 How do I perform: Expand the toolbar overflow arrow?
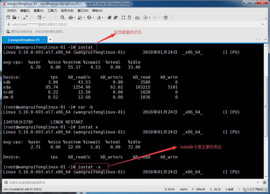click(x=266, y=19)
